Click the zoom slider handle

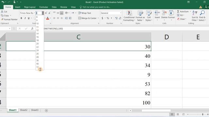coord(203,114)
